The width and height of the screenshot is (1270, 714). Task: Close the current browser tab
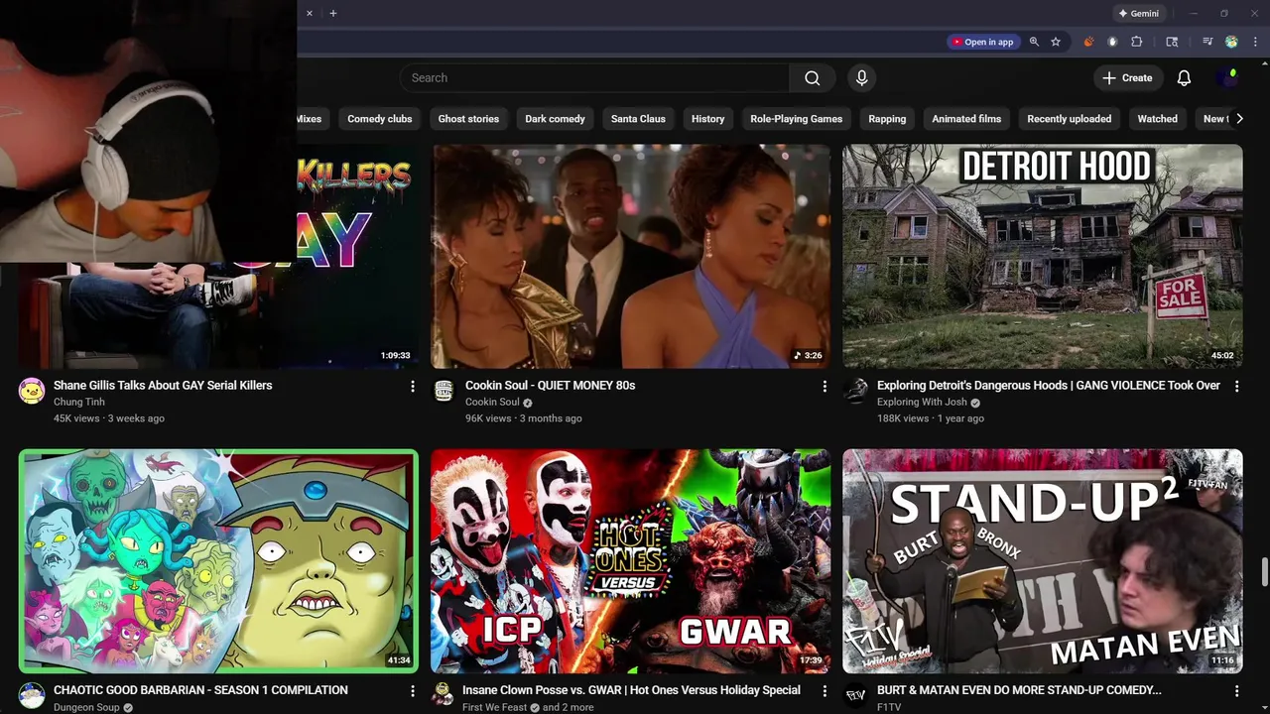[310, 13]
